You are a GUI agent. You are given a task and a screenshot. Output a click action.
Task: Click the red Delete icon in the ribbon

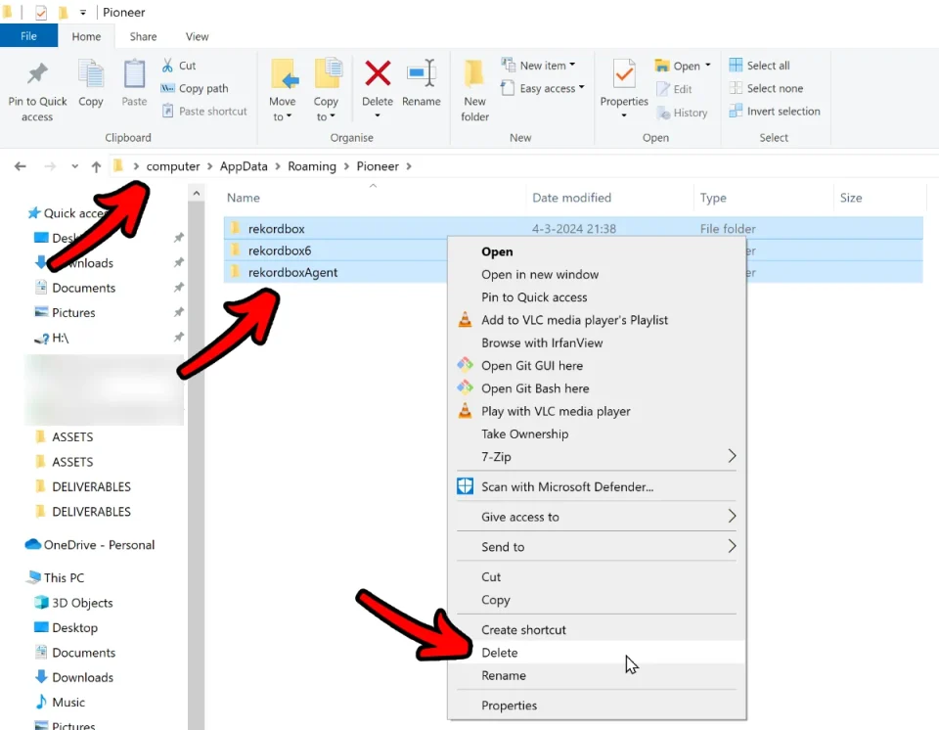[378, 73]
